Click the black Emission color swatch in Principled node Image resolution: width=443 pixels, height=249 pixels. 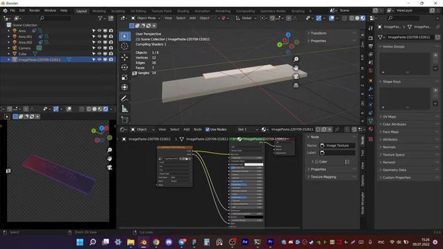tap(254, 216)
